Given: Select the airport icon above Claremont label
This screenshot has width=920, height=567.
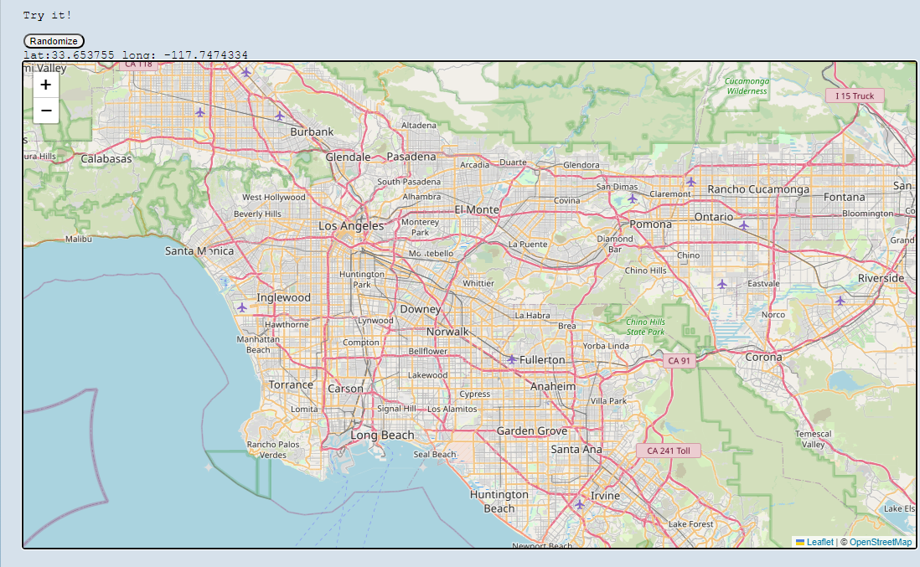Looking at the screenshot, I should click(690, 181).
